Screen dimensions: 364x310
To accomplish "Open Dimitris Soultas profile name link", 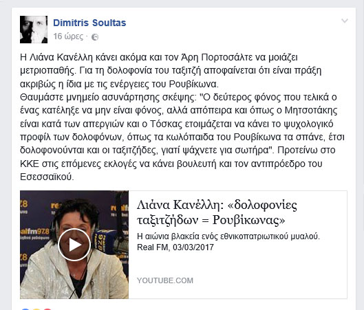I will coord(89,23).
